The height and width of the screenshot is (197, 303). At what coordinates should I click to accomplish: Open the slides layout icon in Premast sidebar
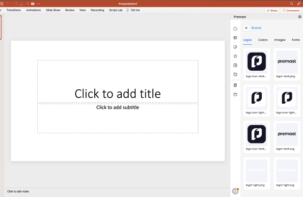click(235, 38)
